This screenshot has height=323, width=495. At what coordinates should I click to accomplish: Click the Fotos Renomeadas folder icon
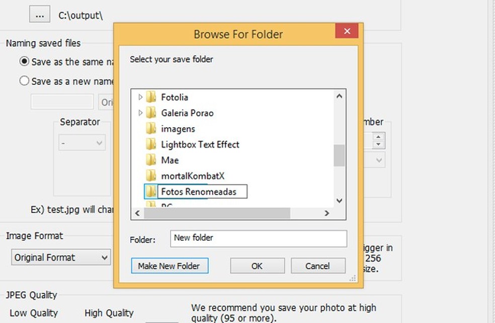151,191
